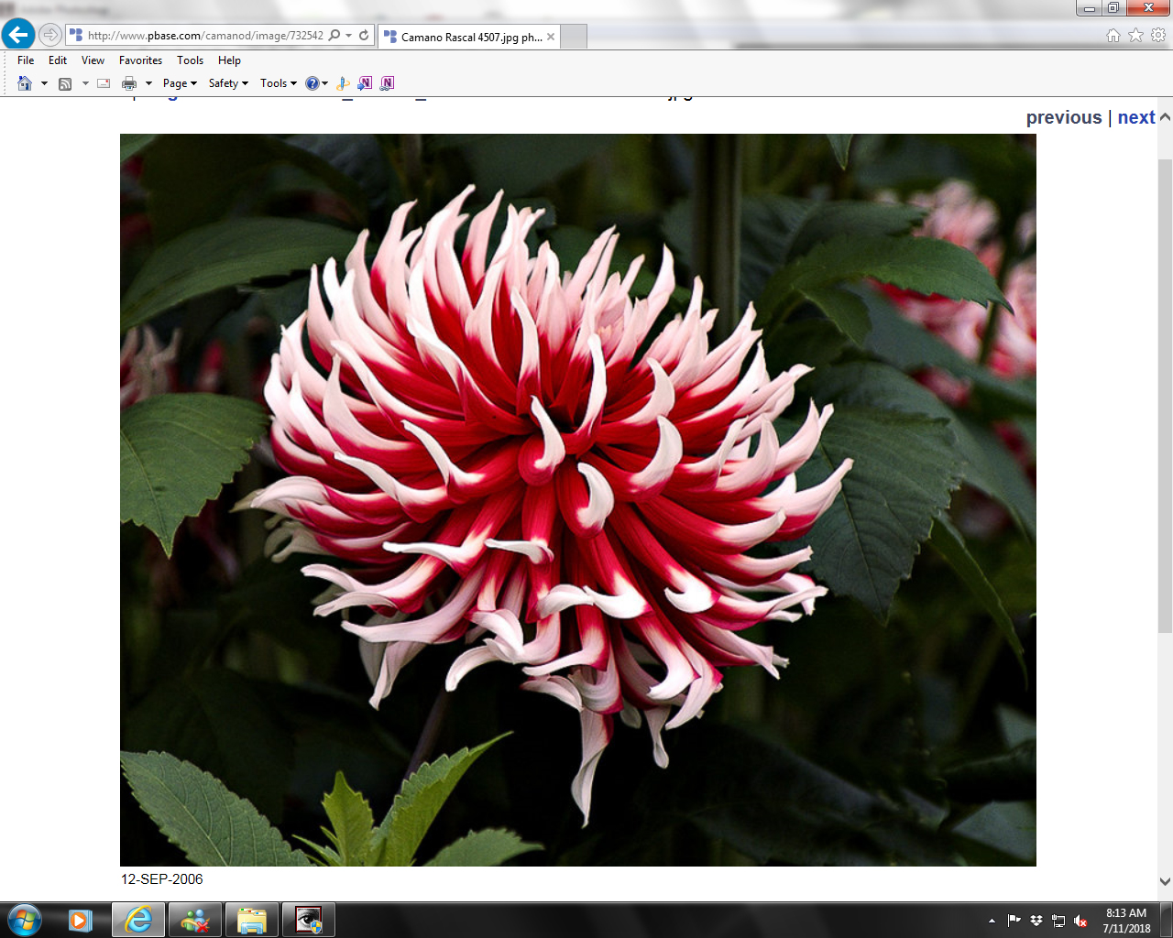Click Dropbox tray icon
Screen dimensions: 1173x938
(1036, 921)
